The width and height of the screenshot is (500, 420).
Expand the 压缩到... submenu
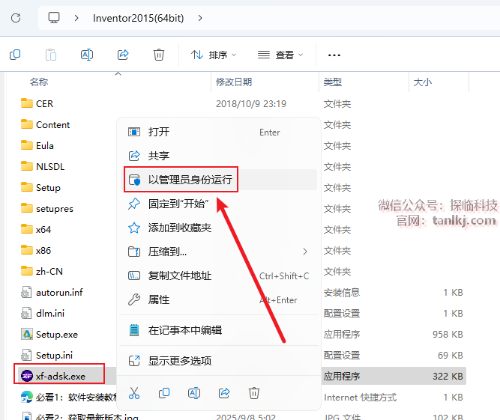[x=218, y=252]
